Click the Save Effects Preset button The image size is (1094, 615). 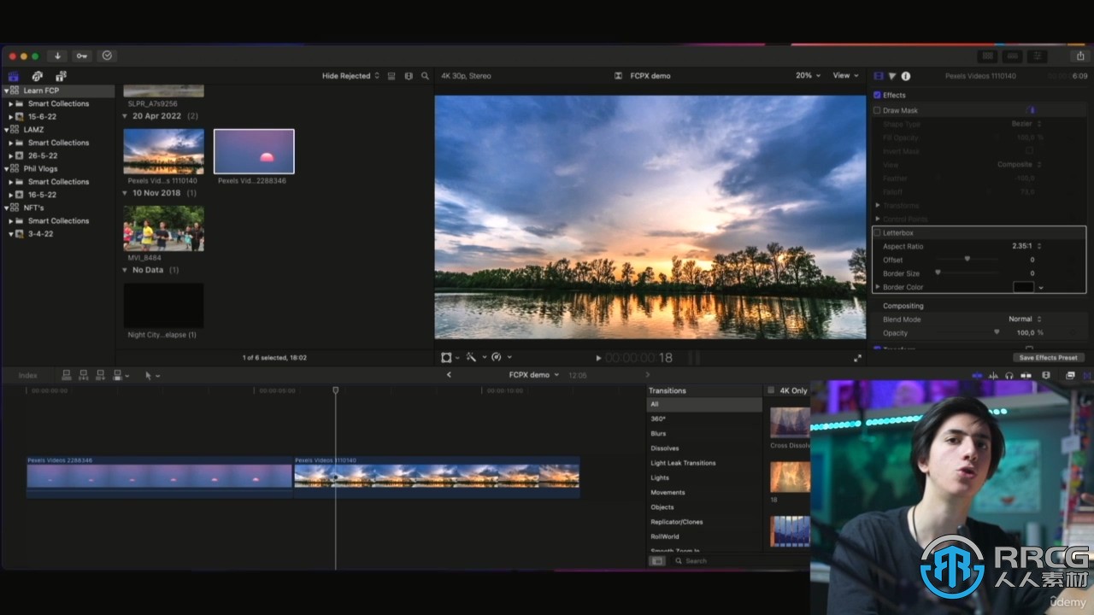[x=1049, y=358]
